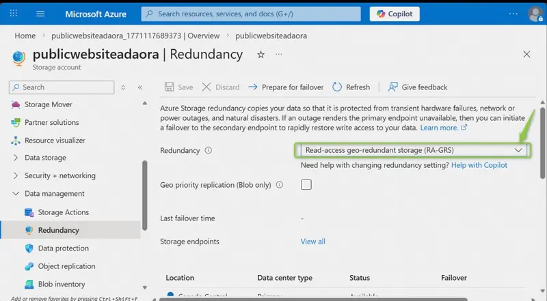Screen dimensions: 547x301
Task: Open the Azure portal apps grid icon
Action: 13,14
